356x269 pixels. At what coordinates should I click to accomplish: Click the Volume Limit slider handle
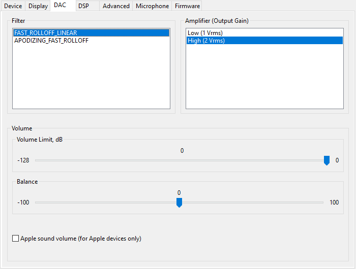pos(327,160)
